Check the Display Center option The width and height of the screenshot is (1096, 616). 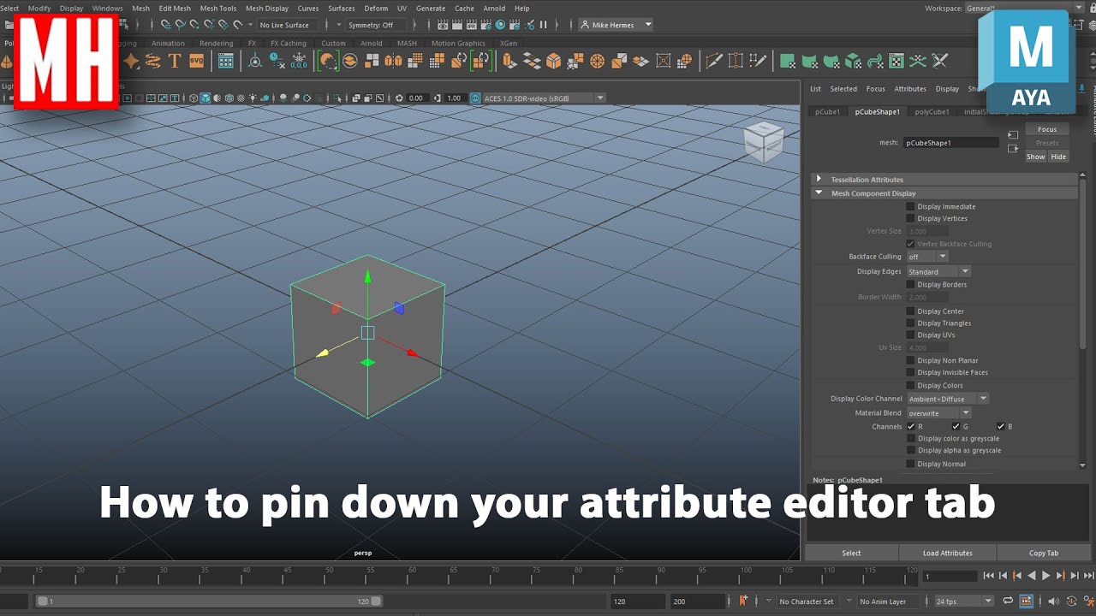910,311
